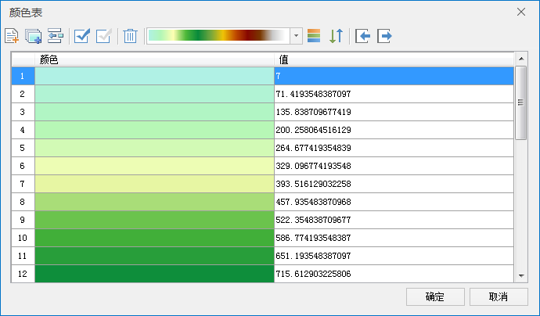The height and width of the screenshot is (316, 540).
Task: Click the 颜色 column header
Action: point(154,59)
